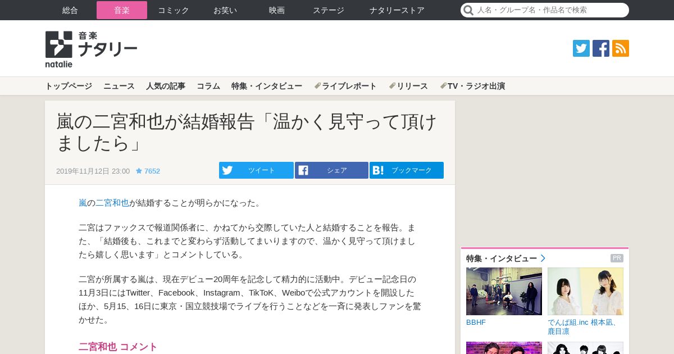Screen dimensions: 674x354
Task: Open the 映画 tab
Action: (277, 10)
